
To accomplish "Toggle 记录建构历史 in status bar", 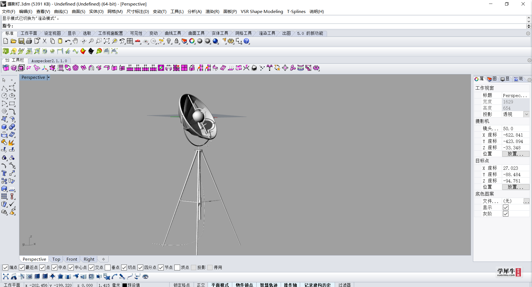I will click(318, 285).
